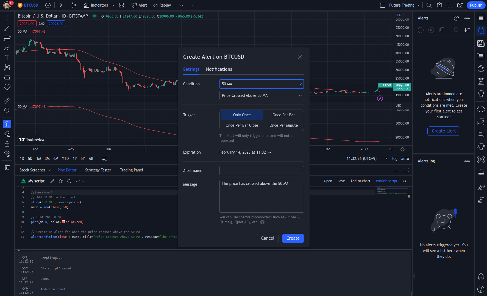Open chart settings gear in toolbar

(439, 5)
